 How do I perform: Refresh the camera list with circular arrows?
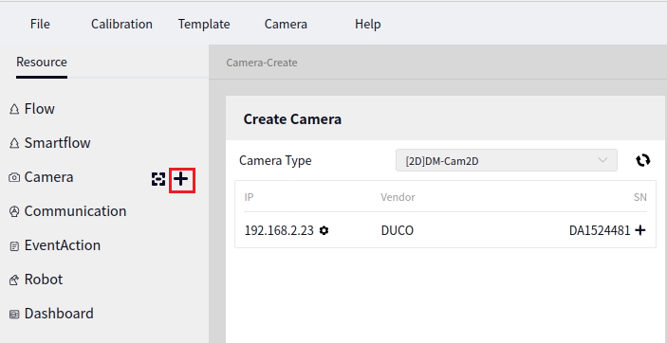(x=642, y=160)
